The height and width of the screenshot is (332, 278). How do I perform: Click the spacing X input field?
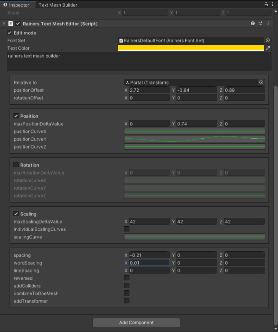(149, 255)
